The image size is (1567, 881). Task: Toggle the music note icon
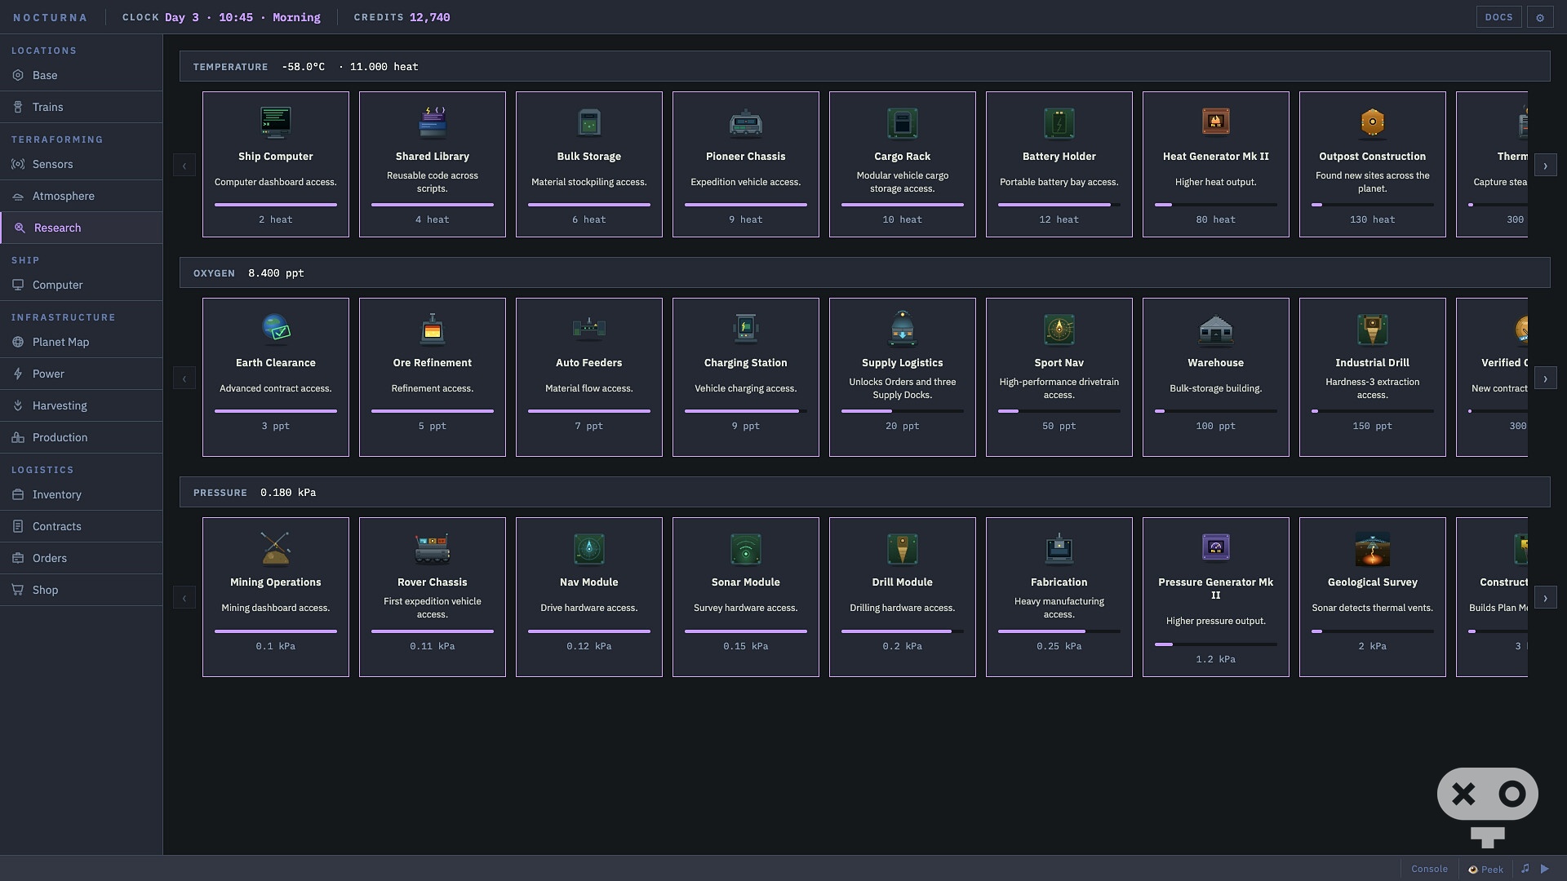[x=1525, y=869]
